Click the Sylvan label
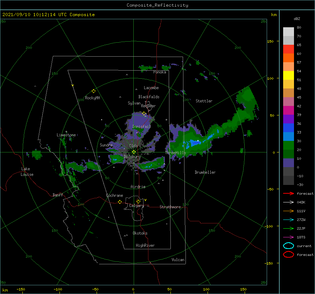This screenshot has width=315, height=294. [x=134, y=103]
